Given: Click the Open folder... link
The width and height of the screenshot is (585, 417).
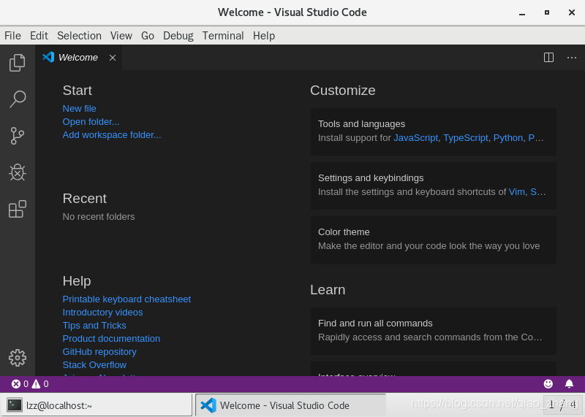Looking at the screenshot, I should click(91, 122).
